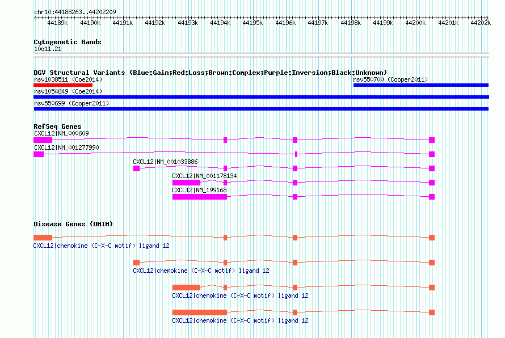Click the 10q11.21 band label

(x=48, y=49)
